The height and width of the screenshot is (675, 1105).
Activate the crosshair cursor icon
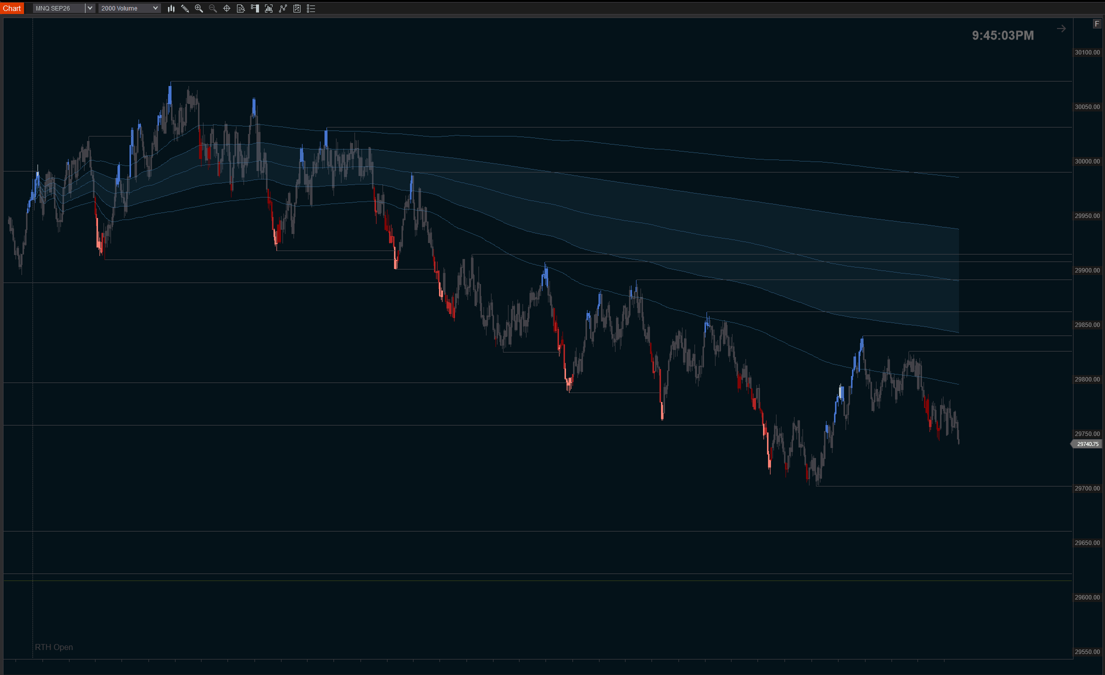point(227,8)
